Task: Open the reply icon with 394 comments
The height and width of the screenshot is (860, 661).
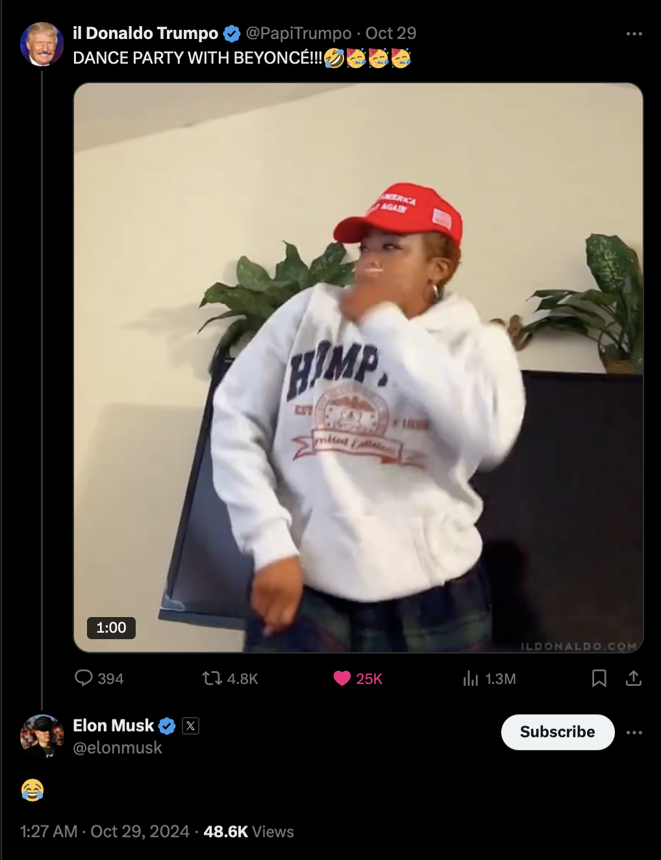Action: tap(84, 678)
